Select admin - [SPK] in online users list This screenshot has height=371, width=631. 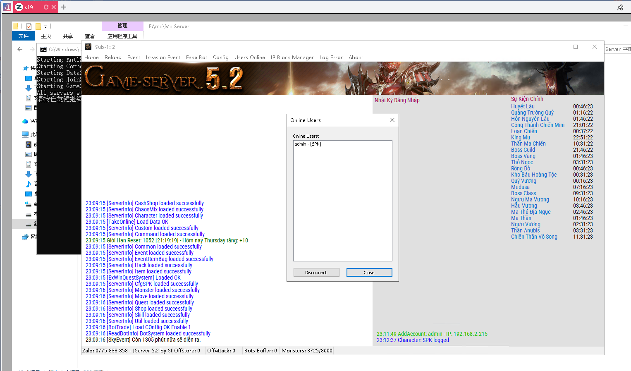[308, 144]
